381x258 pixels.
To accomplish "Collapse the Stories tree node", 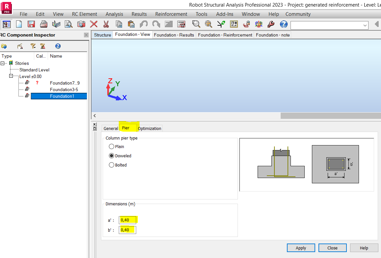I will coord(3,63).
